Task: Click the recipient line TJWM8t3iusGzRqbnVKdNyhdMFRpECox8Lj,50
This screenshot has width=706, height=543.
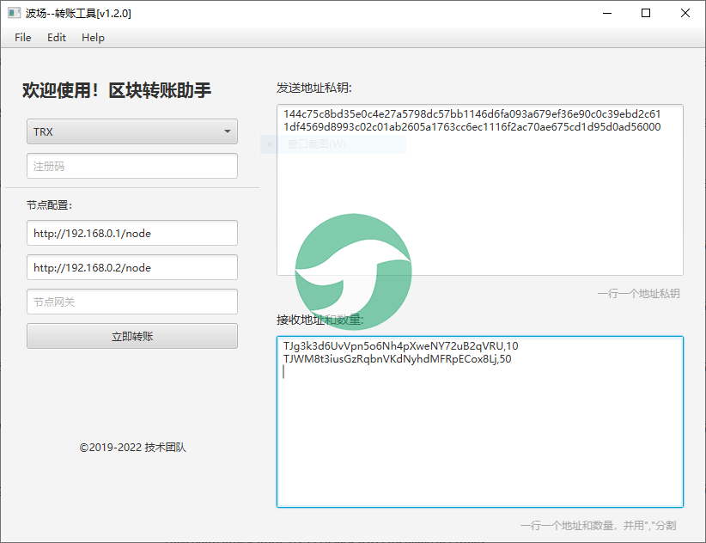Action: (x=397, y=359)
